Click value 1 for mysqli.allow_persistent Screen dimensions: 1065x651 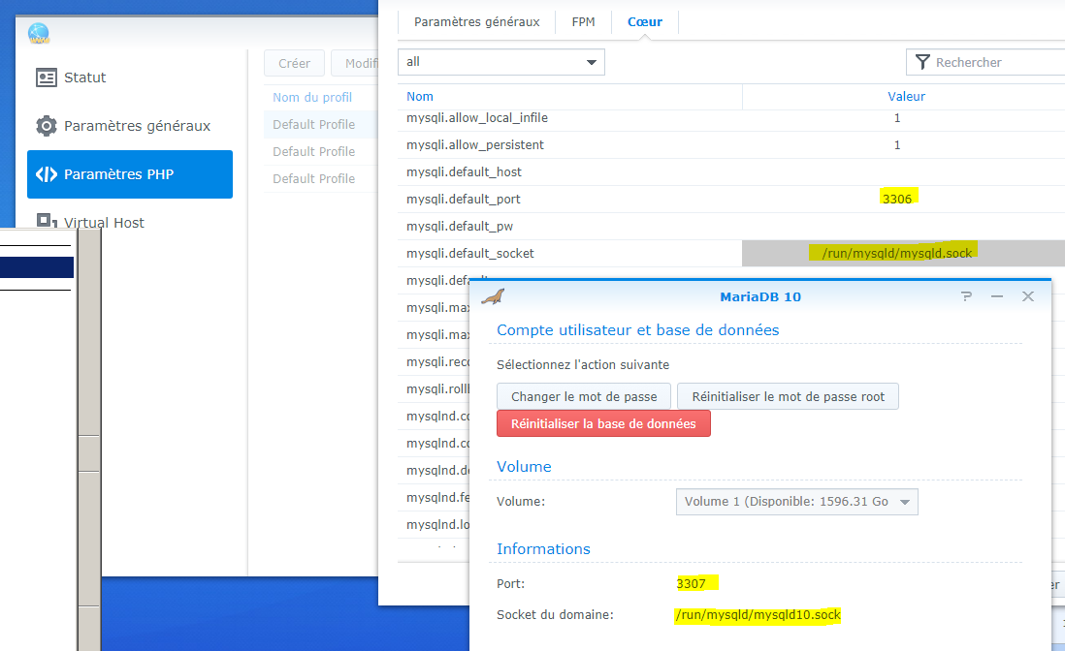coord(897,145)
